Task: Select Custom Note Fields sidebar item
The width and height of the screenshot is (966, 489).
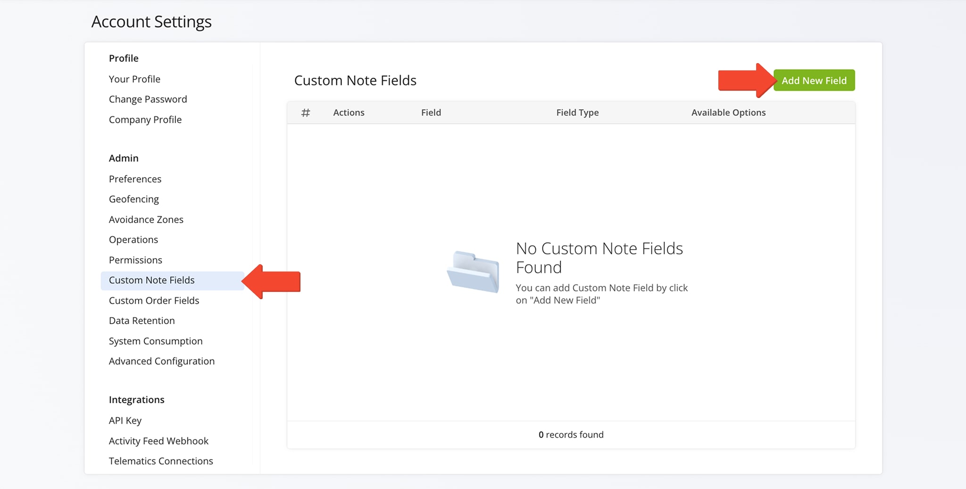Action: tap(173, 280)
